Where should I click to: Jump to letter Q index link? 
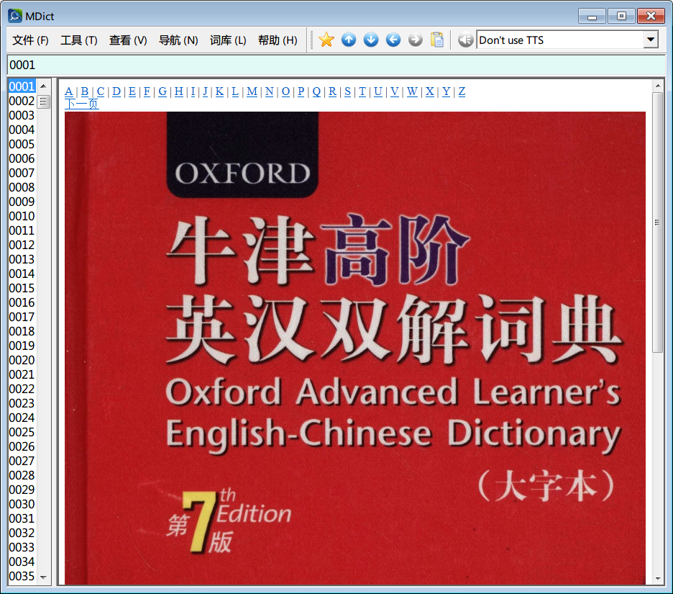(316, 91)
